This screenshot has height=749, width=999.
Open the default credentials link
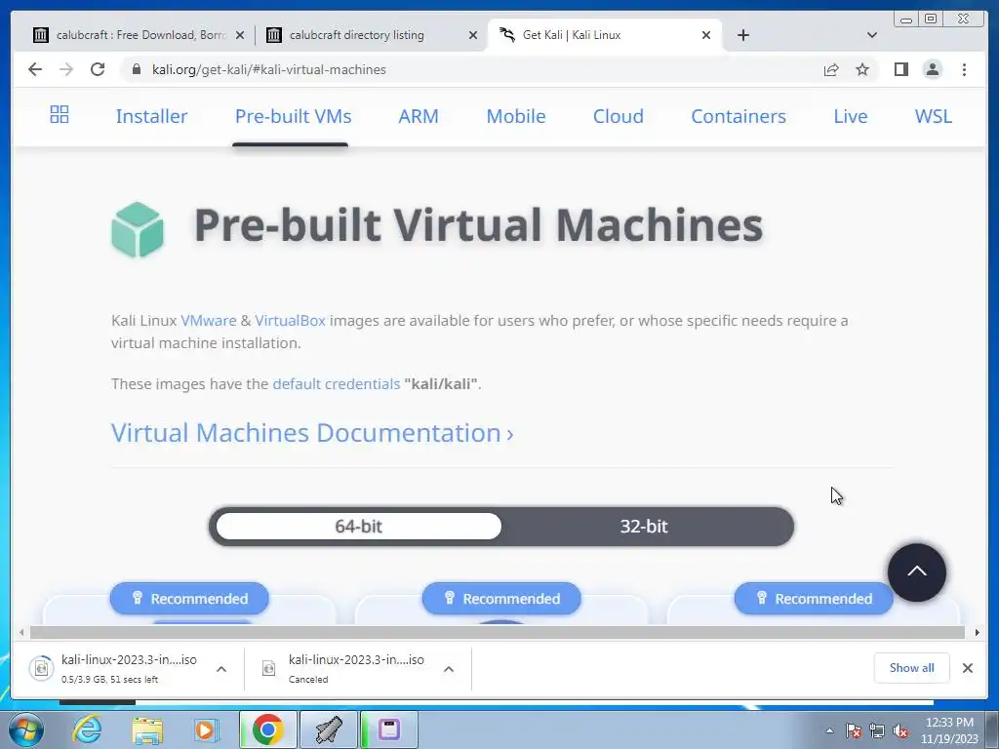tap(337, 384)
